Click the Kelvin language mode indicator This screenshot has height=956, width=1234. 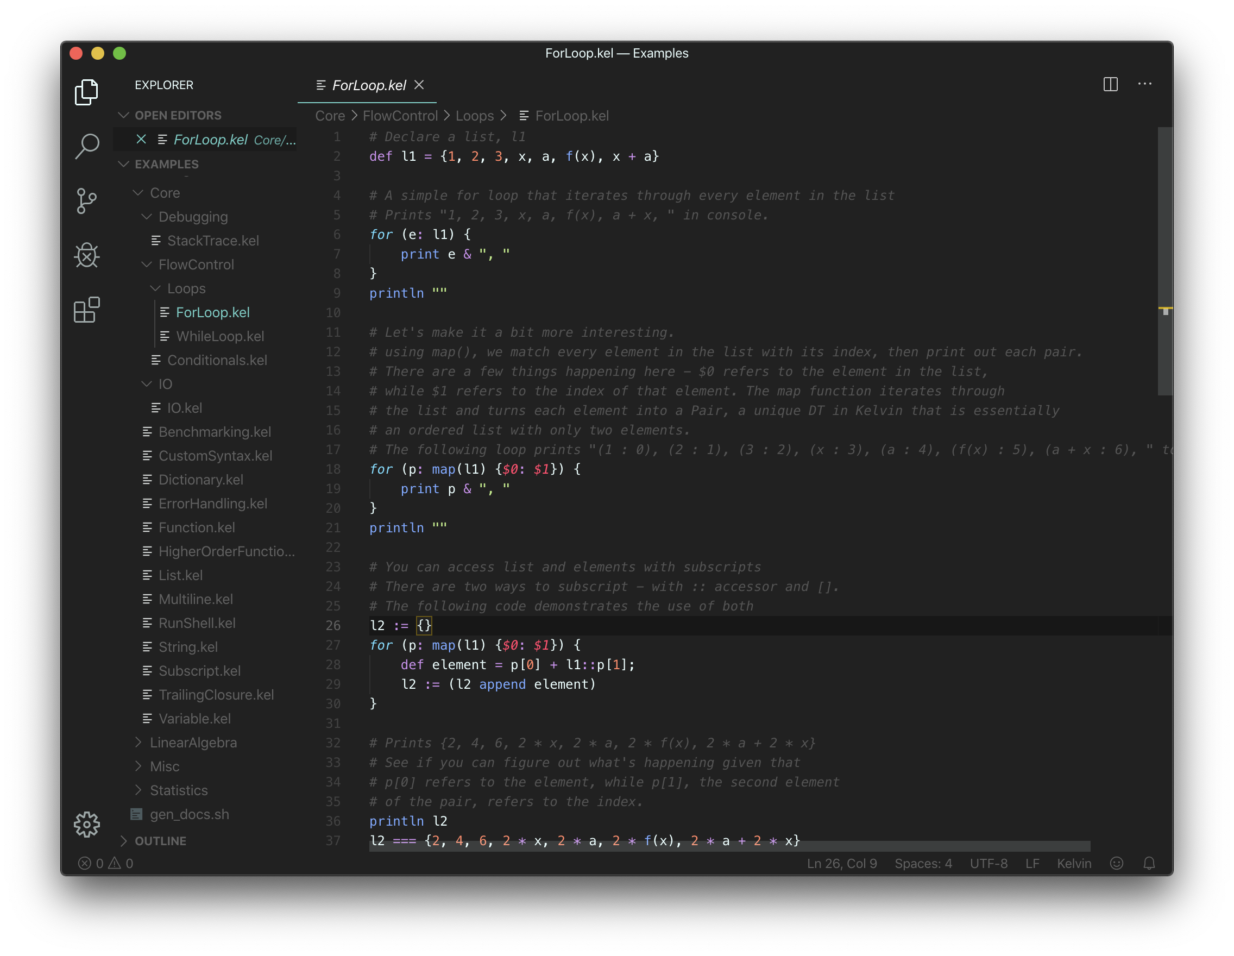point(1074,863)
